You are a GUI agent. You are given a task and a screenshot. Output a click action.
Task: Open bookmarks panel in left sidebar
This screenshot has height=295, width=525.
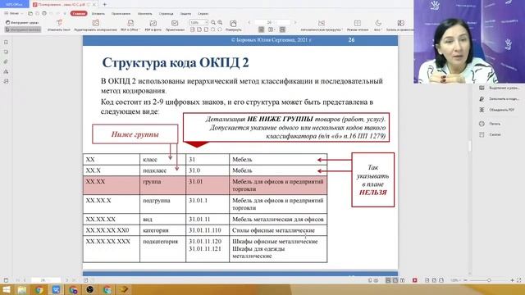6,42
